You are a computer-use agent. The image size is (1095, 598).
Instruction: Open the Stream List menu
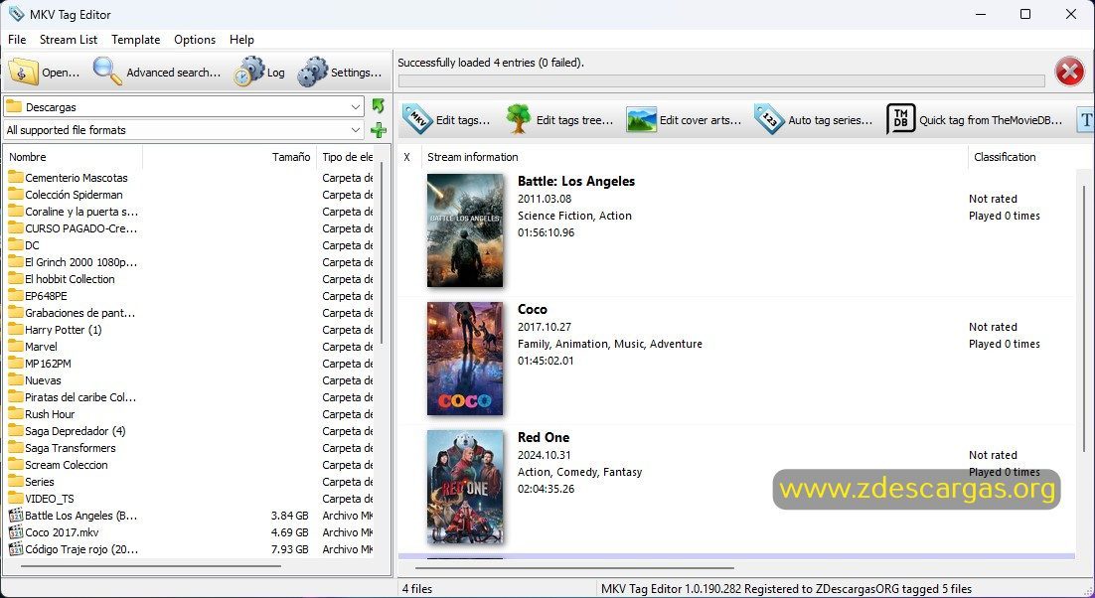69,40
